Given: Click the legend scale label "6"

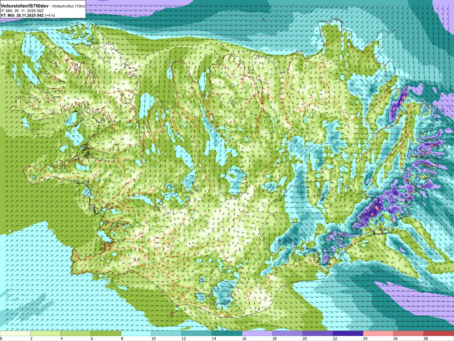Looking at the screenshot, I should tap(92, 339).
